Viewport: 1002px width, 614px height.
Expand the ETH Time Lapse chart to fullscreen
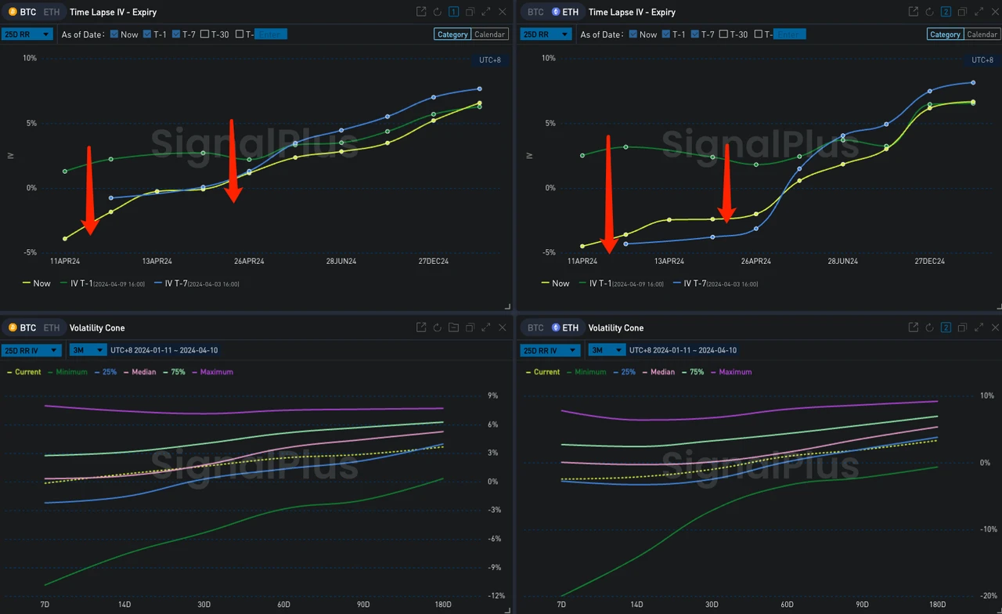tap(979, 12)
